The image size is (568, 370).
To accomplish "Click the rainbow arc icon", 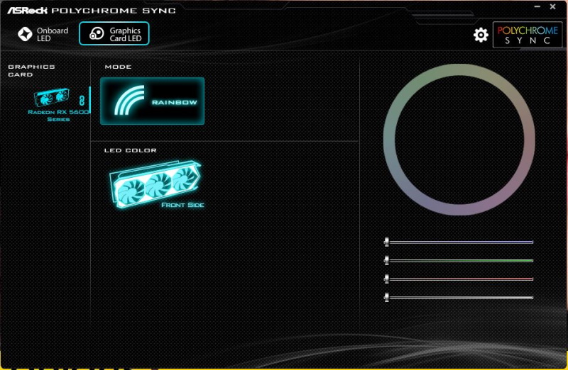I will coord(129,100).
